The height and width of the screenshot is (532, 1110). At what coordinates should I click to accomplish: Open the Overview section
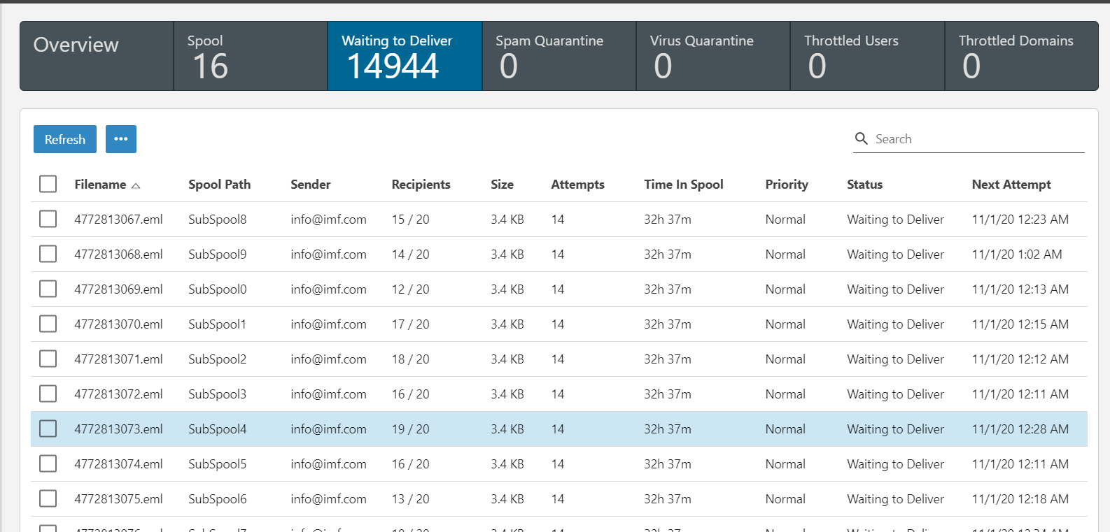coord(96,56)
